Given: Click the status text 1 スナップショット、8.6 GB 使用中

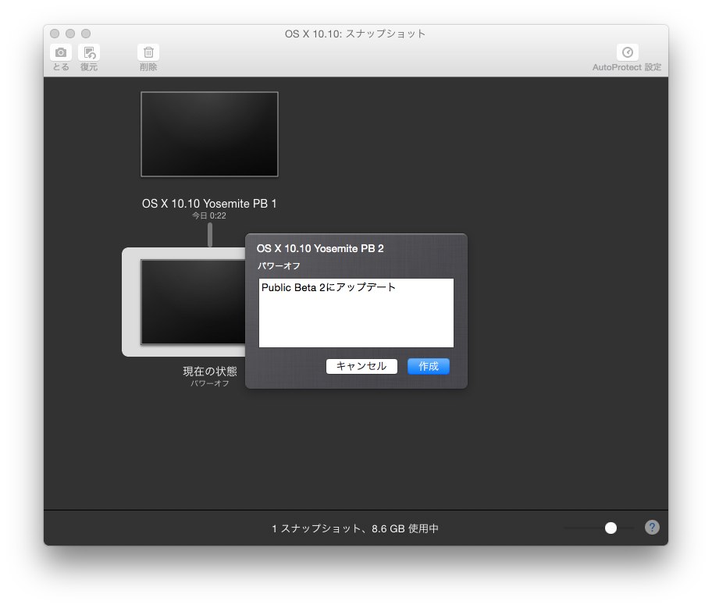Looking at the screenshot, I should point(355,528).
